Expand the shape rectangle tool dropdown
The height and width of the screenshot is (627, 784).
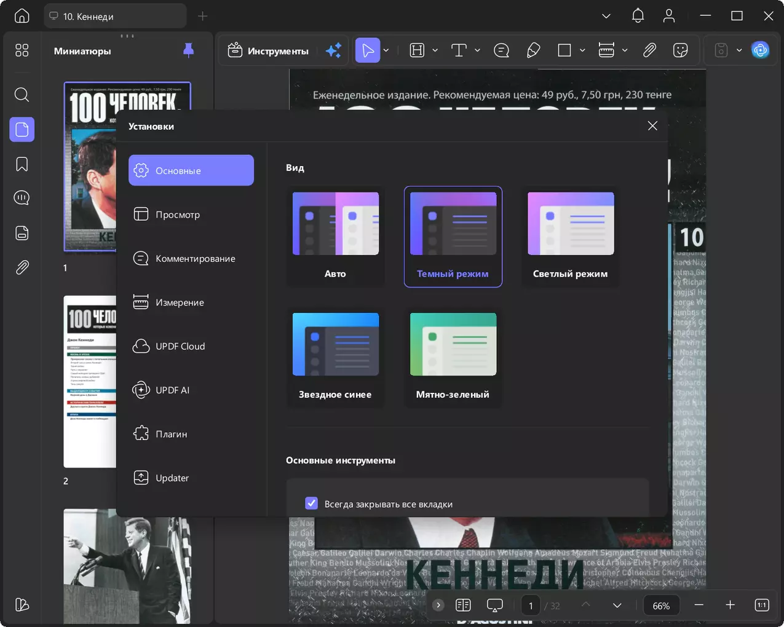coord(582,50)
